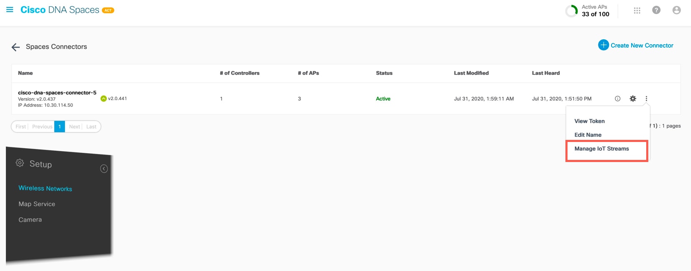Click the IP Address 10.30.114.50 text
The width and height of the screenshot is (691, 271).
pyautogui.click(x=46, y=105)
